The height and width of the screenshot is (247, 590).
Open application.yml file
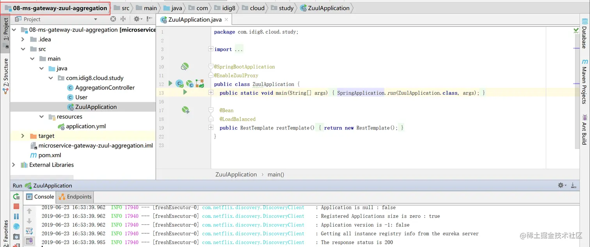click(x=82, y=126)
